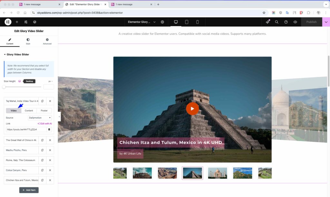The width and height of the screenshot is (330, 197).
Task: Click the Add Item button
Action: point(29,190)
